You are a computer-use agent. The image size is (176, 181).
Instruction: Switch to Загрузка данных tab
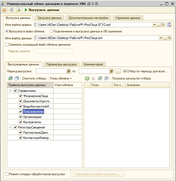pyautogui.click(x=49, y=18)
